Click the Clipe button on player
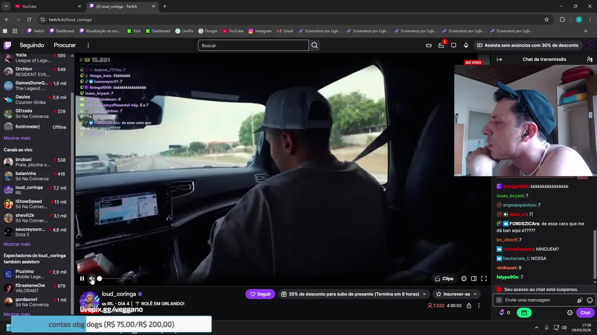This screenshot has height=335, width=597. pos(444,279)
